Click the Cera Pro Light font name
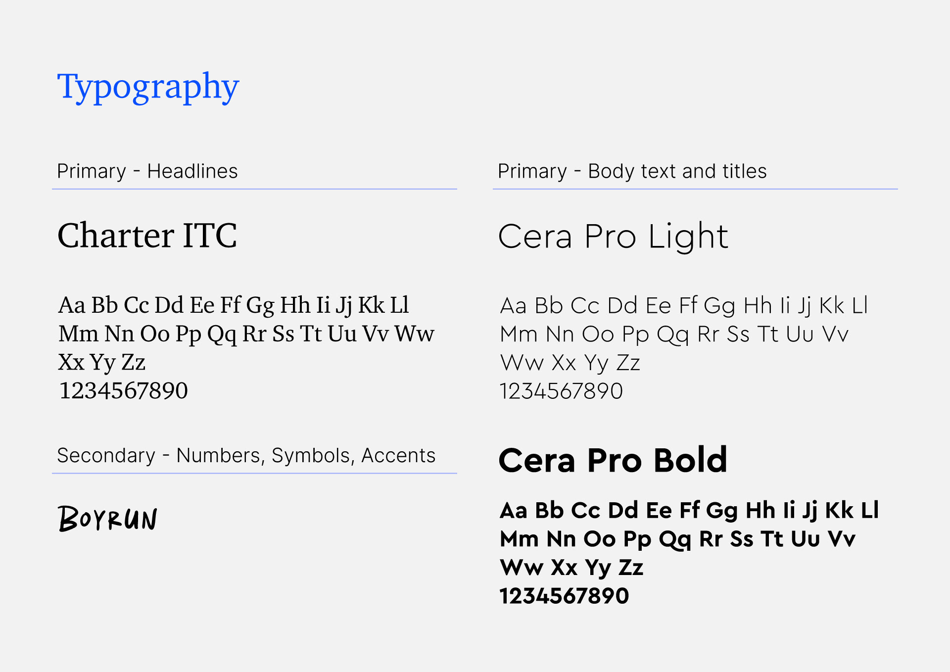The width and height of the screenshot is (950, 672). [613, 237]
